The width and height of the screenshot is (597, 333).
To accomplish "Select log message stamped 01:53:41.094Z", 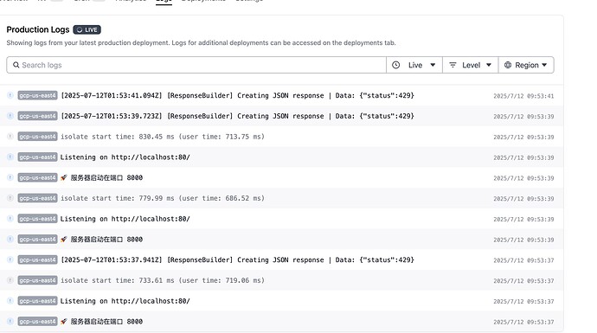I will click(237, 95).
